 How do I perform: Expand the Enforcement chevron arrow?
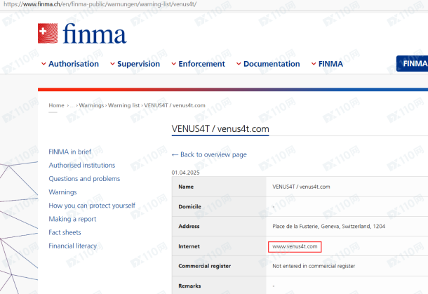(x=173, y=64)
